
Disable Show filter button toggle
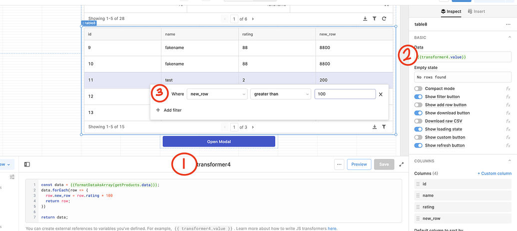tap(419, 96)
